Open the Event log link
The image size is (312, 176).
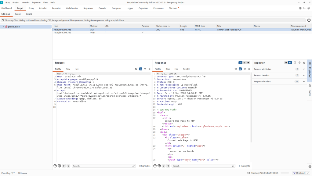click(7, 173)
